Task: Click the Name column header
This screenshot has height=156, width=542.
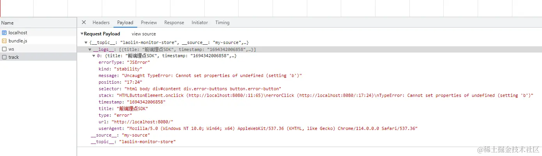Action: tap(38, 23)
